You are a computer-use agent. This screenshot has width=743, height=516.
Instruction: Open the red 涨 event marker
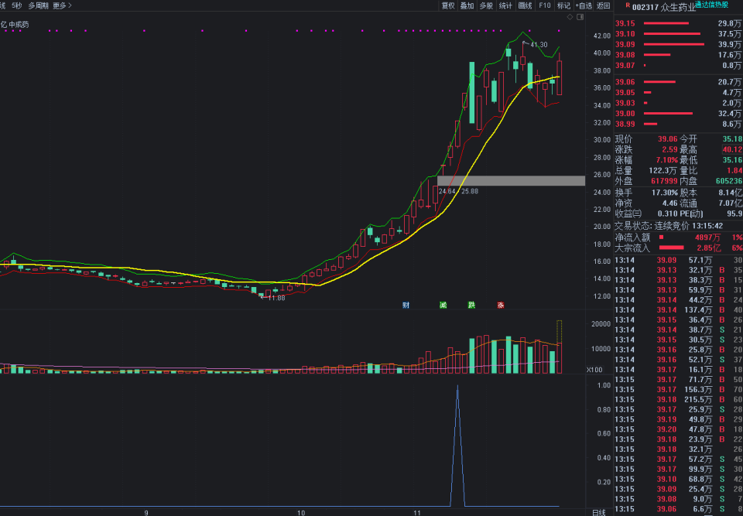(501, 305)
